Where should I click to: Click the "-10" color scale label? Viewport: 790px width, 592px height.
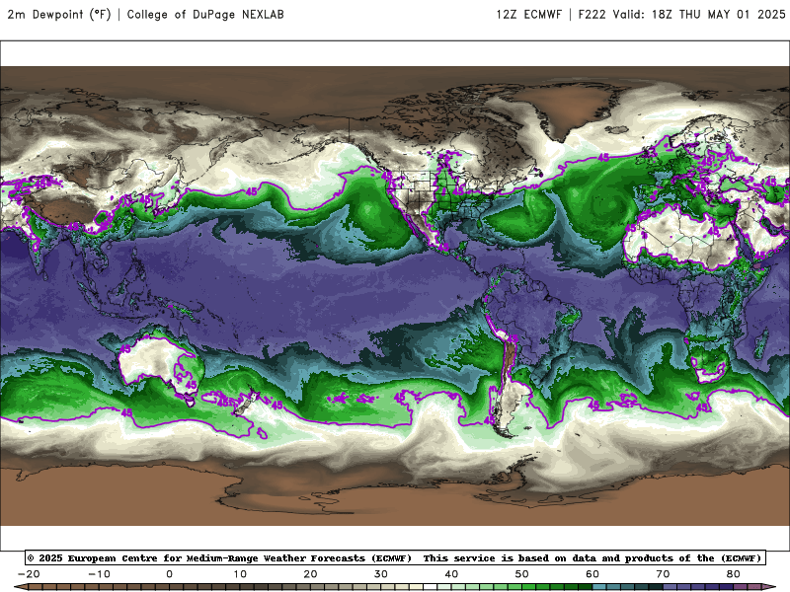99,574
